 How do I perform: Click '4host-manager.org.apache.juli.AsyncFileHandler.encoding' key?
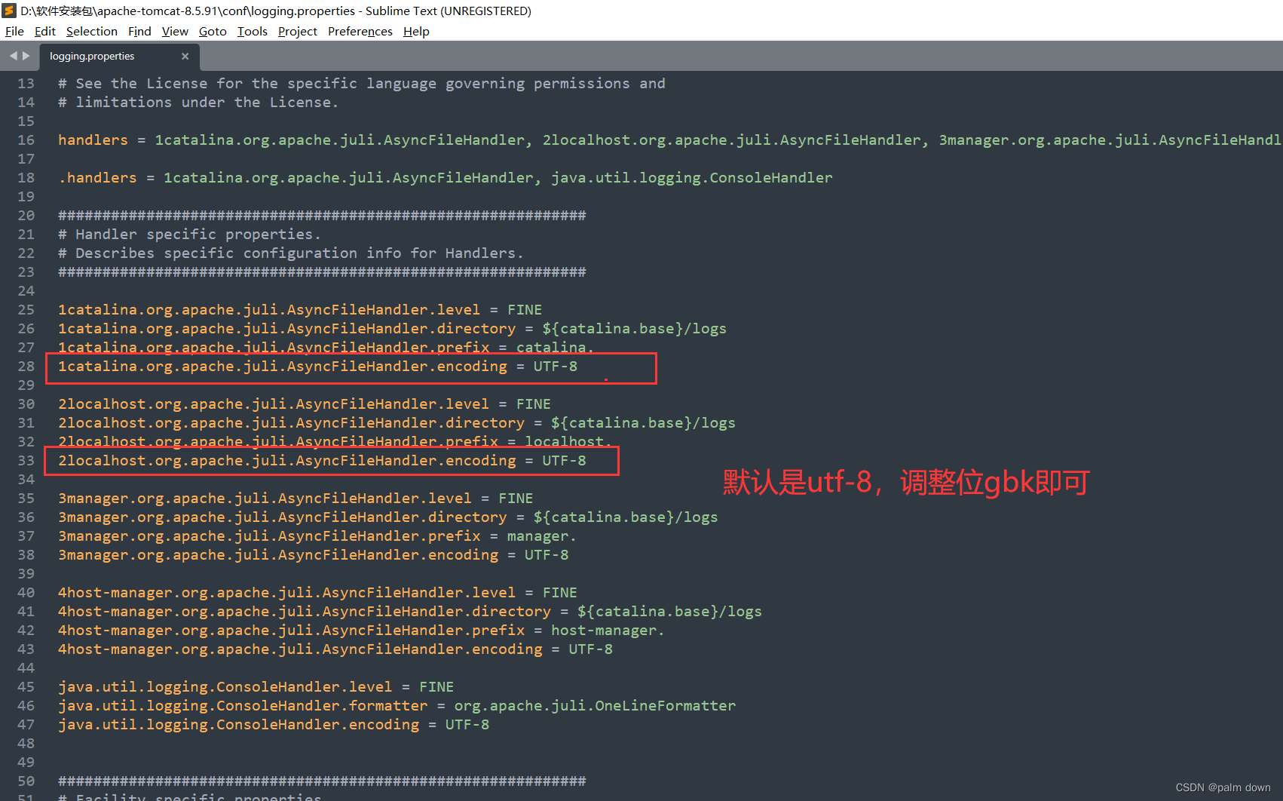(300, 649)
